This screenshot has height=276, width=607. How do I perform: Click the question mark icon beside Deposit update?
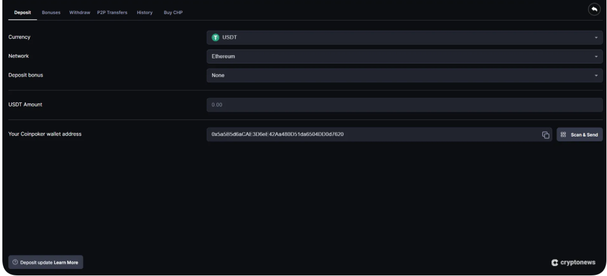click(15, 262)
